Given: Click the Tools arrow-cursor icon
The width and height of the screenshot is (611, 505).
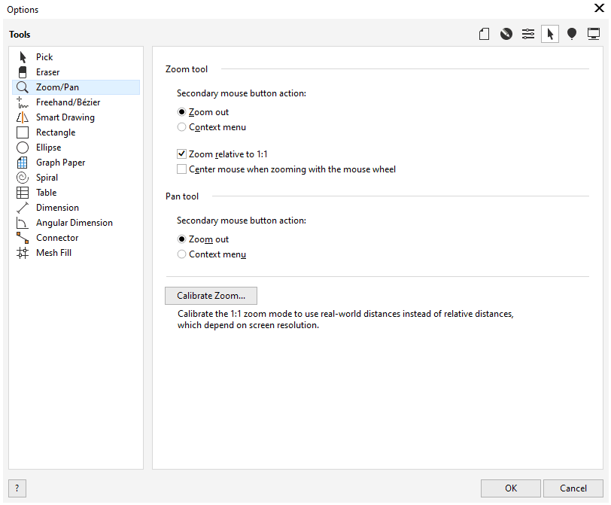Looking at the screenshot, I should pos(550,34).
